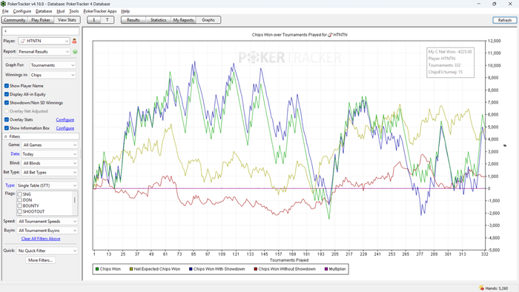Tick the BOUNTY flag checkbox

click(x=20, y=206)
